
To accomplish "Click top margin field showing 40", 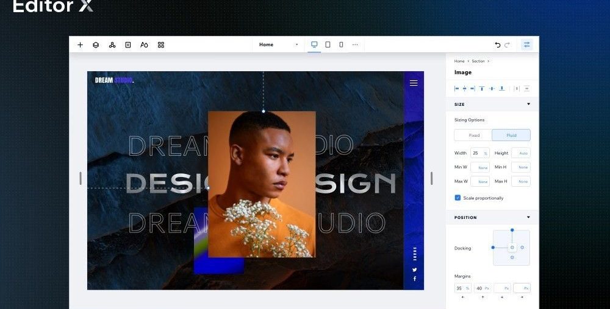I will (482, 288).
